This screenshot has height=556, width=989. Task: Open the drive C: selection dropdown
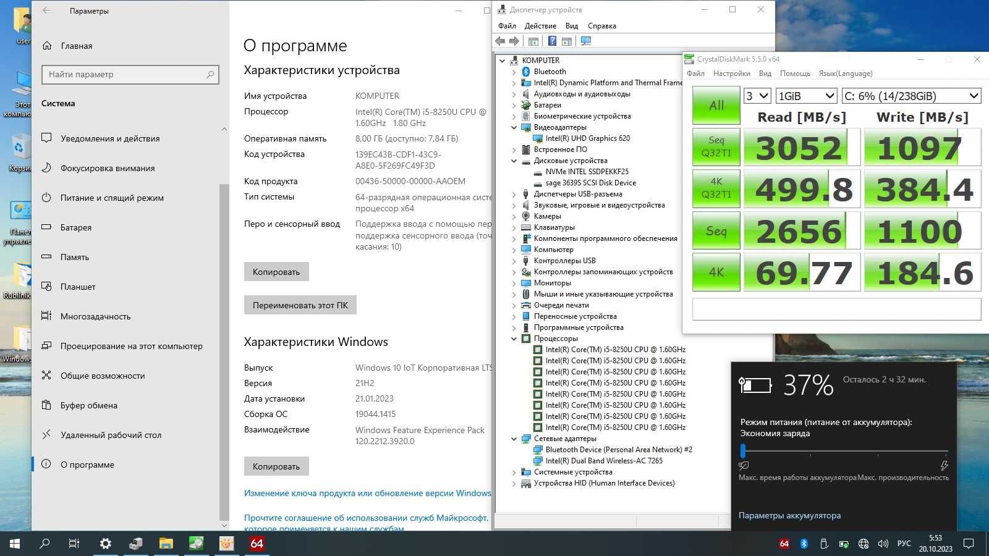coord(912,96)
